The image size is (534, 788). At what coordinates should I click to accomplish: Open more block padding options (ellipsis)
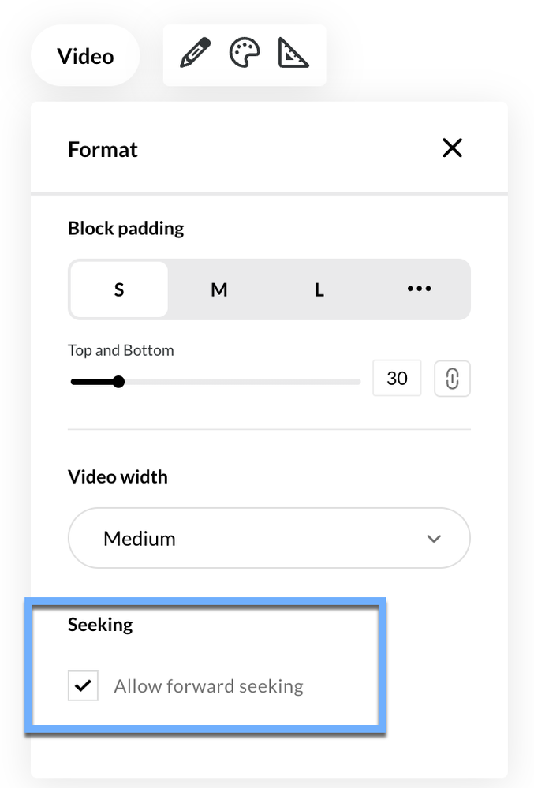419,289
